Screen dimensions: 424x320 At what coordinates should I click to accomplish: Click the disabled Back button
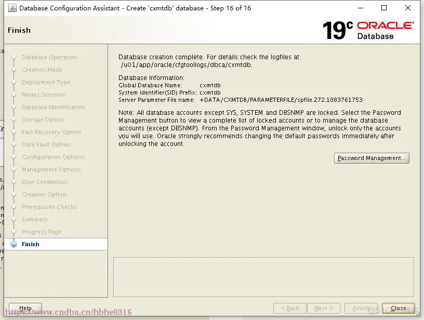tap(290, 308)
